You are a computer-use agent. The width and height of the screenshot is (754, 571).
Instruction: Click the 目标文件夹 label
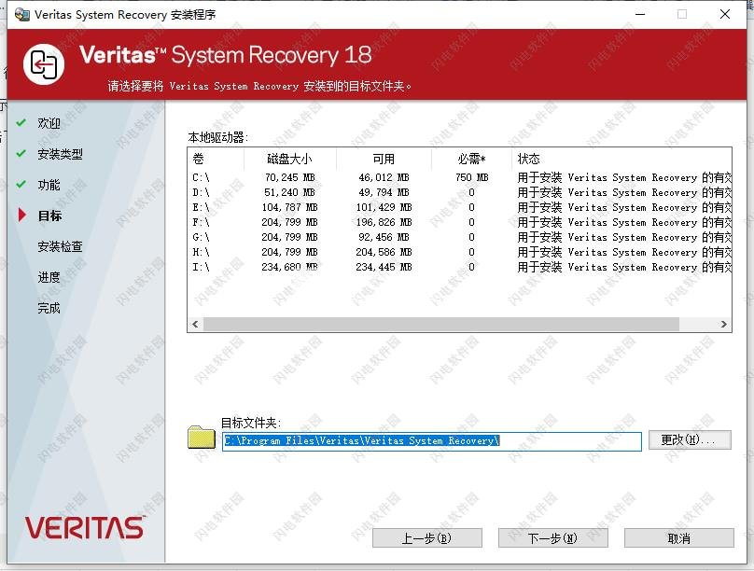tap(250, 423)
